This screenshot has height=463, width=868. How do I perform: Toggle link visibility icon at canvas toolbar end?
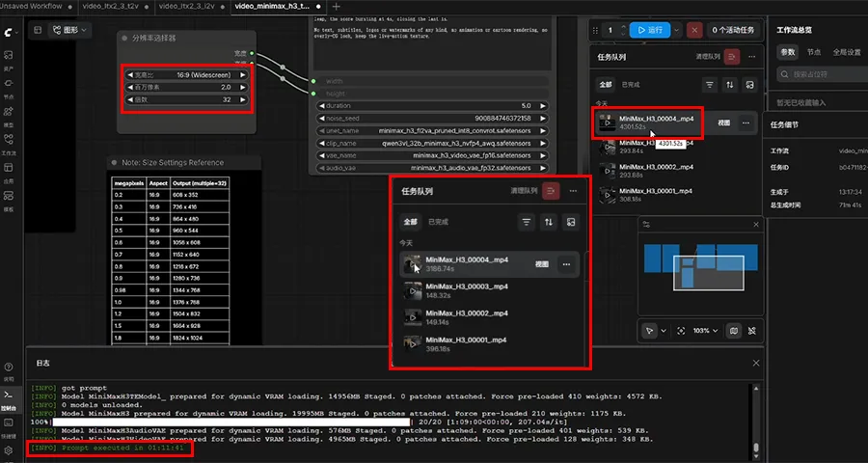pos(751,331)
